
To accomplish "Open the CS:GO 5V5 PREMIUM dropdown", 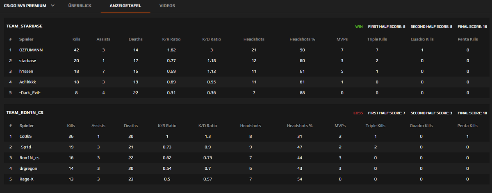I will click(29, 6).
